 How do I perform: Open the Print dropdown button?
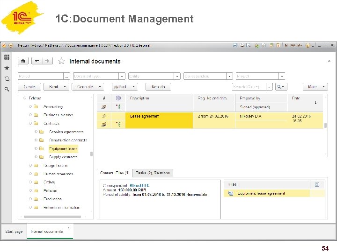[125, 87]
